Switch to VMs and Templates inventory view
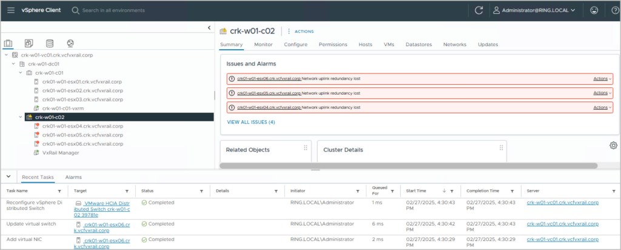 [29, 44]
